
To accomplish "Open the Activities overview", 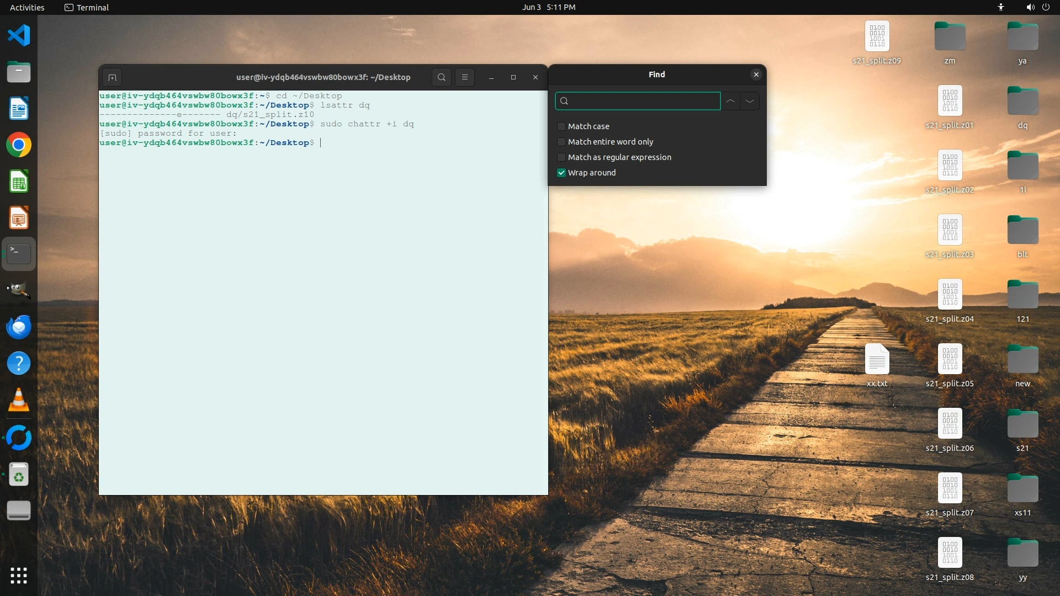I will click(27, 7).
